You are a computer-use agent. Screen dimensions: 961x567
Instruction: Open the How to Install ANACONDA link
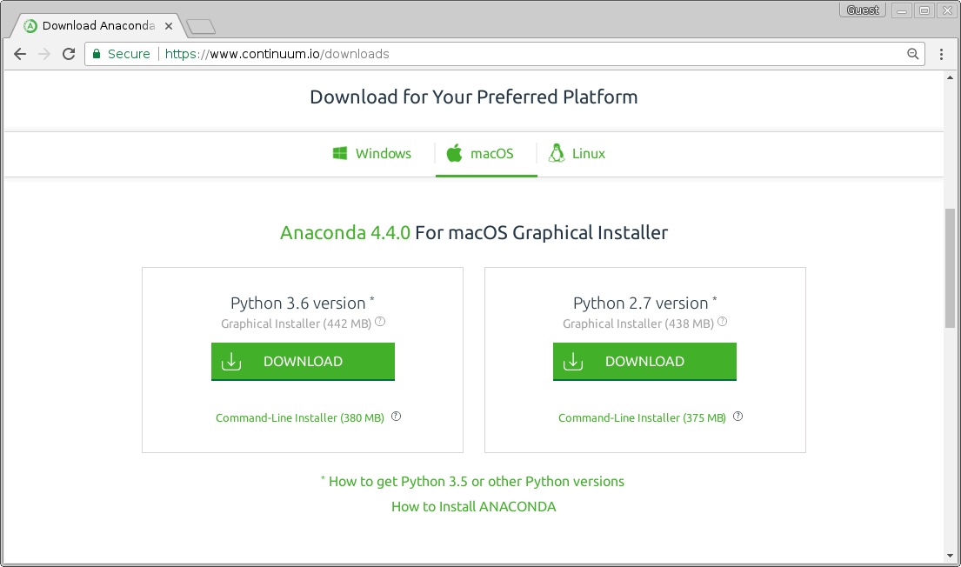[x=473, y=506]
